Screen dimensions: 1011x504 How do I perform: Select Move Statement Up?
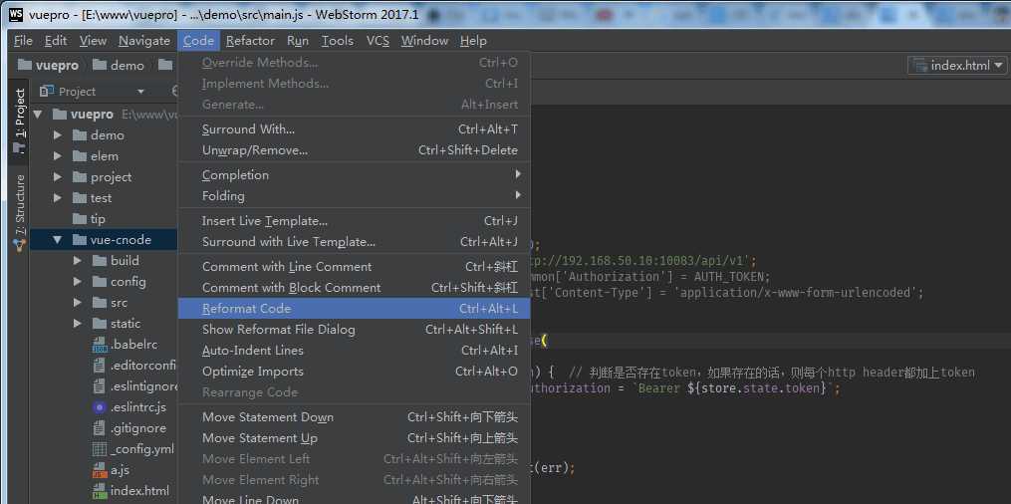click(354, 437)
